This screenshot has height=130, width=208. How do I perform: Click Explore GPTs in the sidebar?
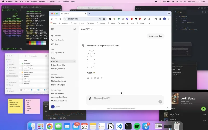coord(59,53)
